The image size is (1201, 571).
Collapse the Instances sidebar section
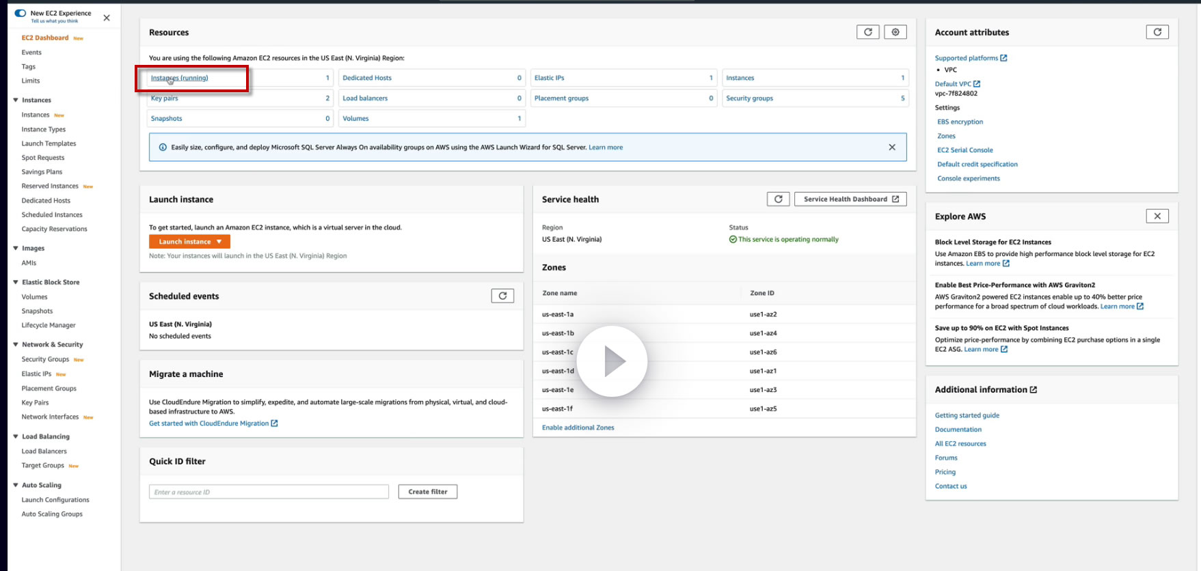pyautogui.click(x=16, y=100)
